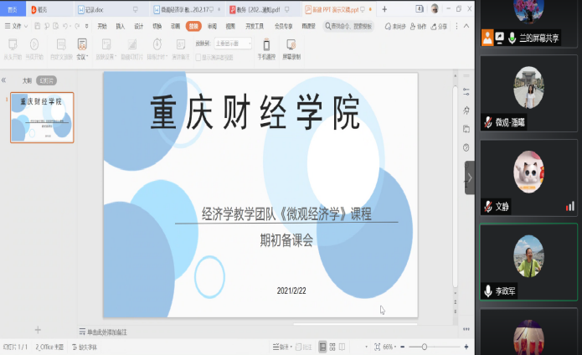The width and height of the screenshot is (582, 355).
Task: Open the 文件 file menu dropdown
Action: (18, 26)
